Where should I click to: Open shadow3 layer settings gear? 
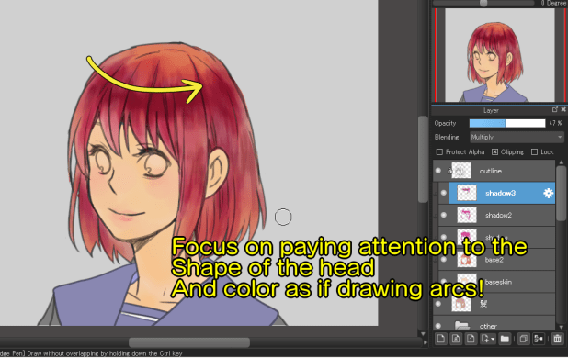tap(548, 193)
